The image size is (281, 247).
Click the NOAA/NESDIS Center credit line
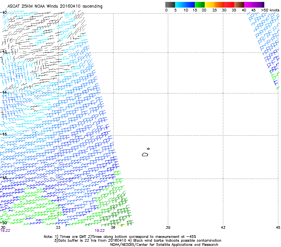coord(164,244)
